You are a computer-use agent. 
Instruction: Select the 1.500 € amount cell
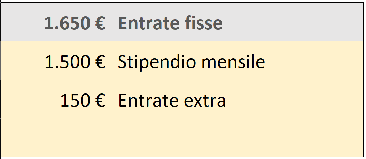point(74,62)
